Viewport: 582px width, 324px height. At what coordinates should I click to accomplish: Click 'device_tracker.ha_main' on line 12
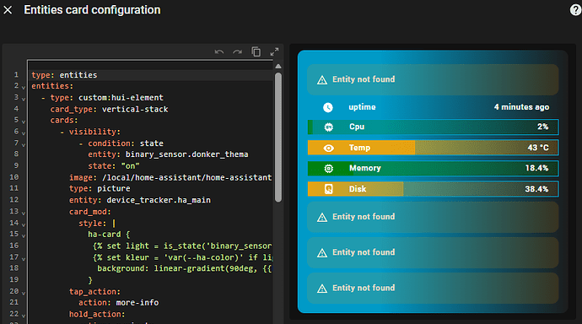pyautogui.click(x=159, y=200)
